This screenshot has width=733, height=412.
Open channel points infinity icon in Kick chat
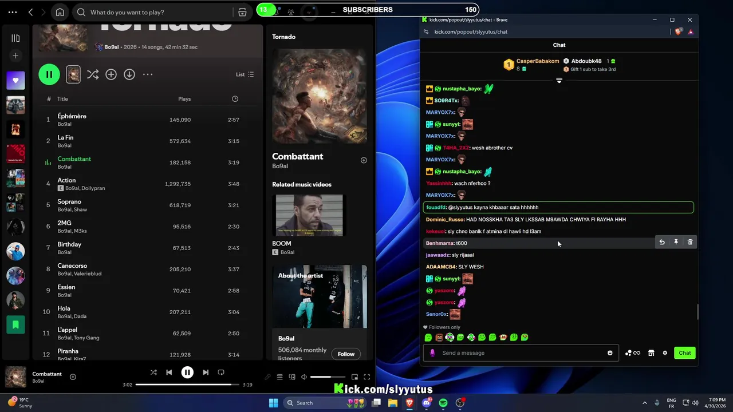[633, 353]
